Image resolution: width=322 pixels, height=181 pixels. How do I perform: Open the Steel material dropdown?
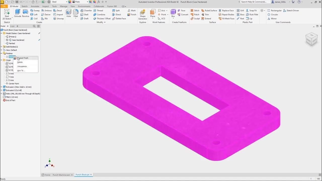[x=66, y=2]
